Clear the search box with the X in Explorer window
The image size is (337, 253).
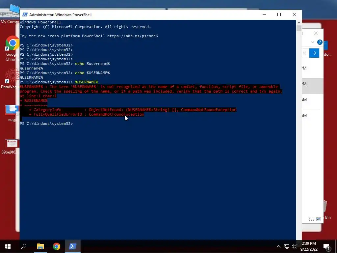[304, 53]
